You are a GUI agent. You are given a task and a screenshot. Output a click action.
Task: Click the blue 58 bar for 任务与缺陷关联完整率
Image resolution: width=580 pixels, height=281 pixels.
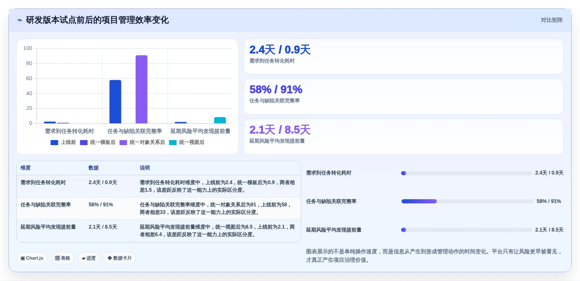point(115,101)
